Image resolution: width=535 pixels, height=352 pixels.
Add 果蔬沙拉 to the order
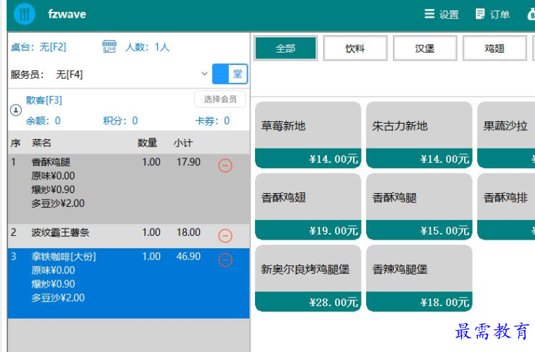pos(506,135)
